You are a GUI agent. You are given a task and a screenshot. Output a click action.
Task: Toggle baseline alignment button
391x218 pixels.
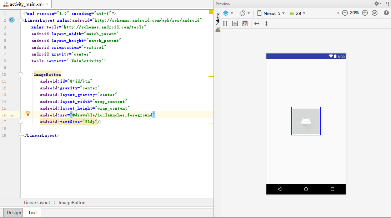[x=235, y=24]
